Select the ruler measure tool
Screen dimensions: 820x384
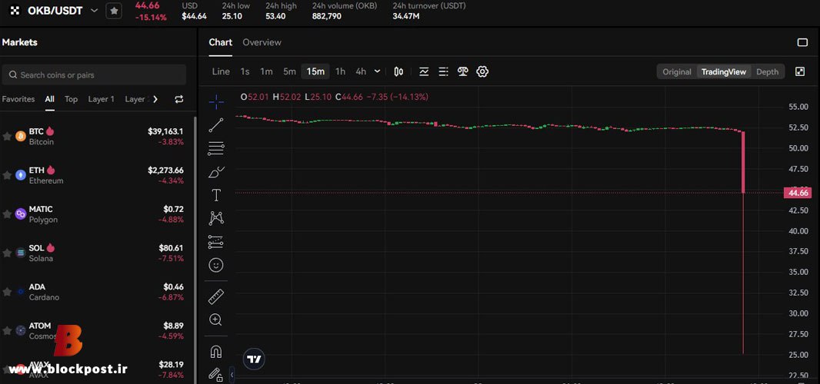[216, 296]
